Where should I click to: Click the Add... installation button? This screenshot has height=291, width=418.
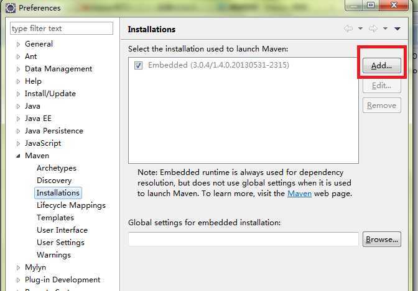pos(381,65)
